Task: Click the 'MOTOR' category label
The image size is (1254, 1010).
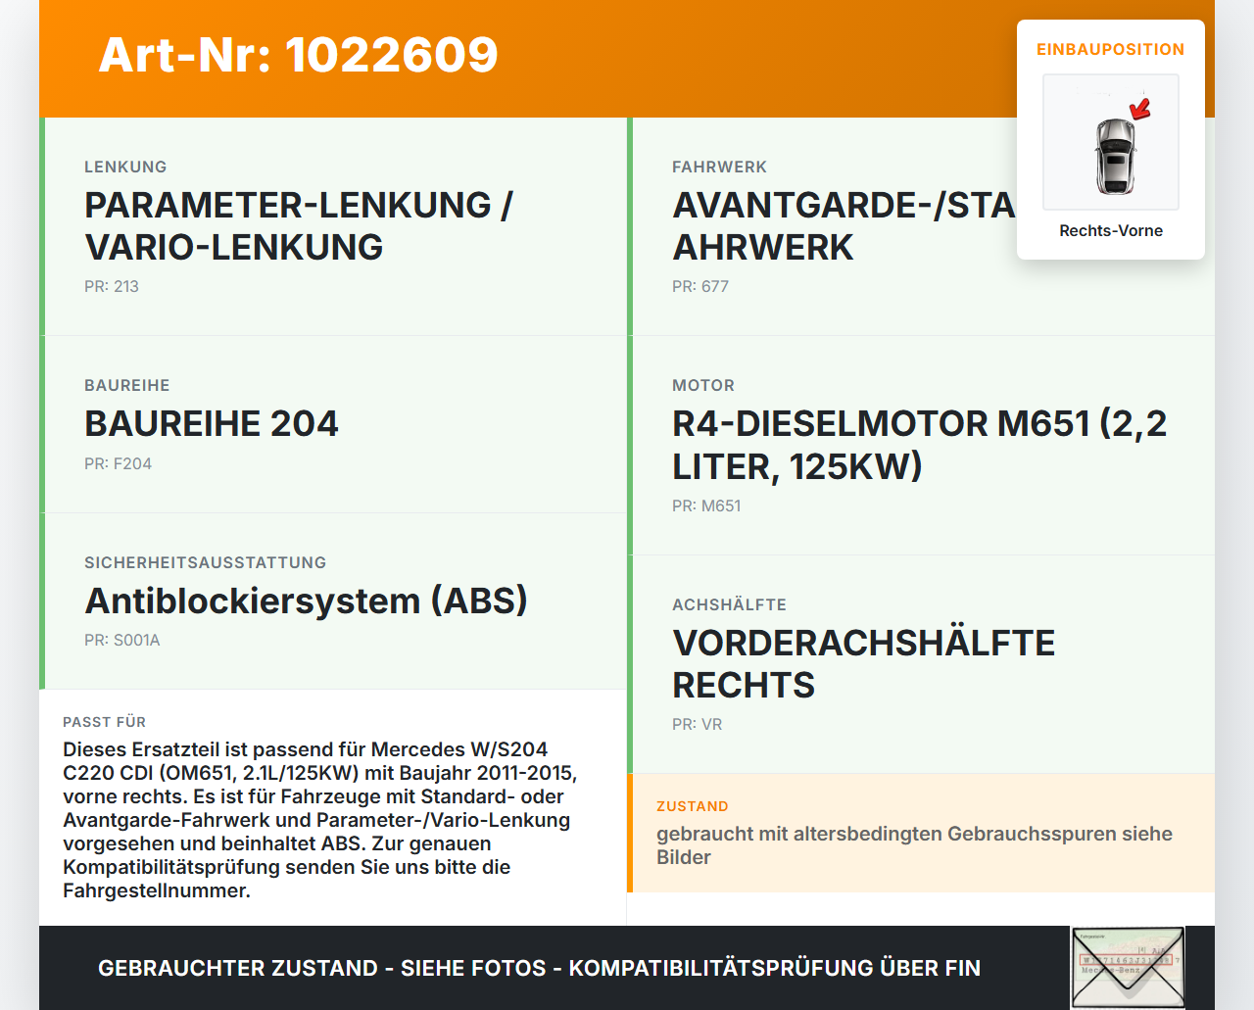Action: [703, 385]
